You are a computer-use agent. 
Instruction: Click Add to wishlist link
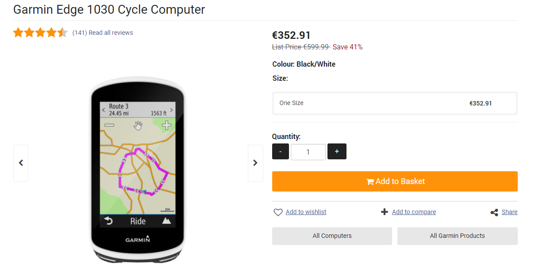[306, 212]
